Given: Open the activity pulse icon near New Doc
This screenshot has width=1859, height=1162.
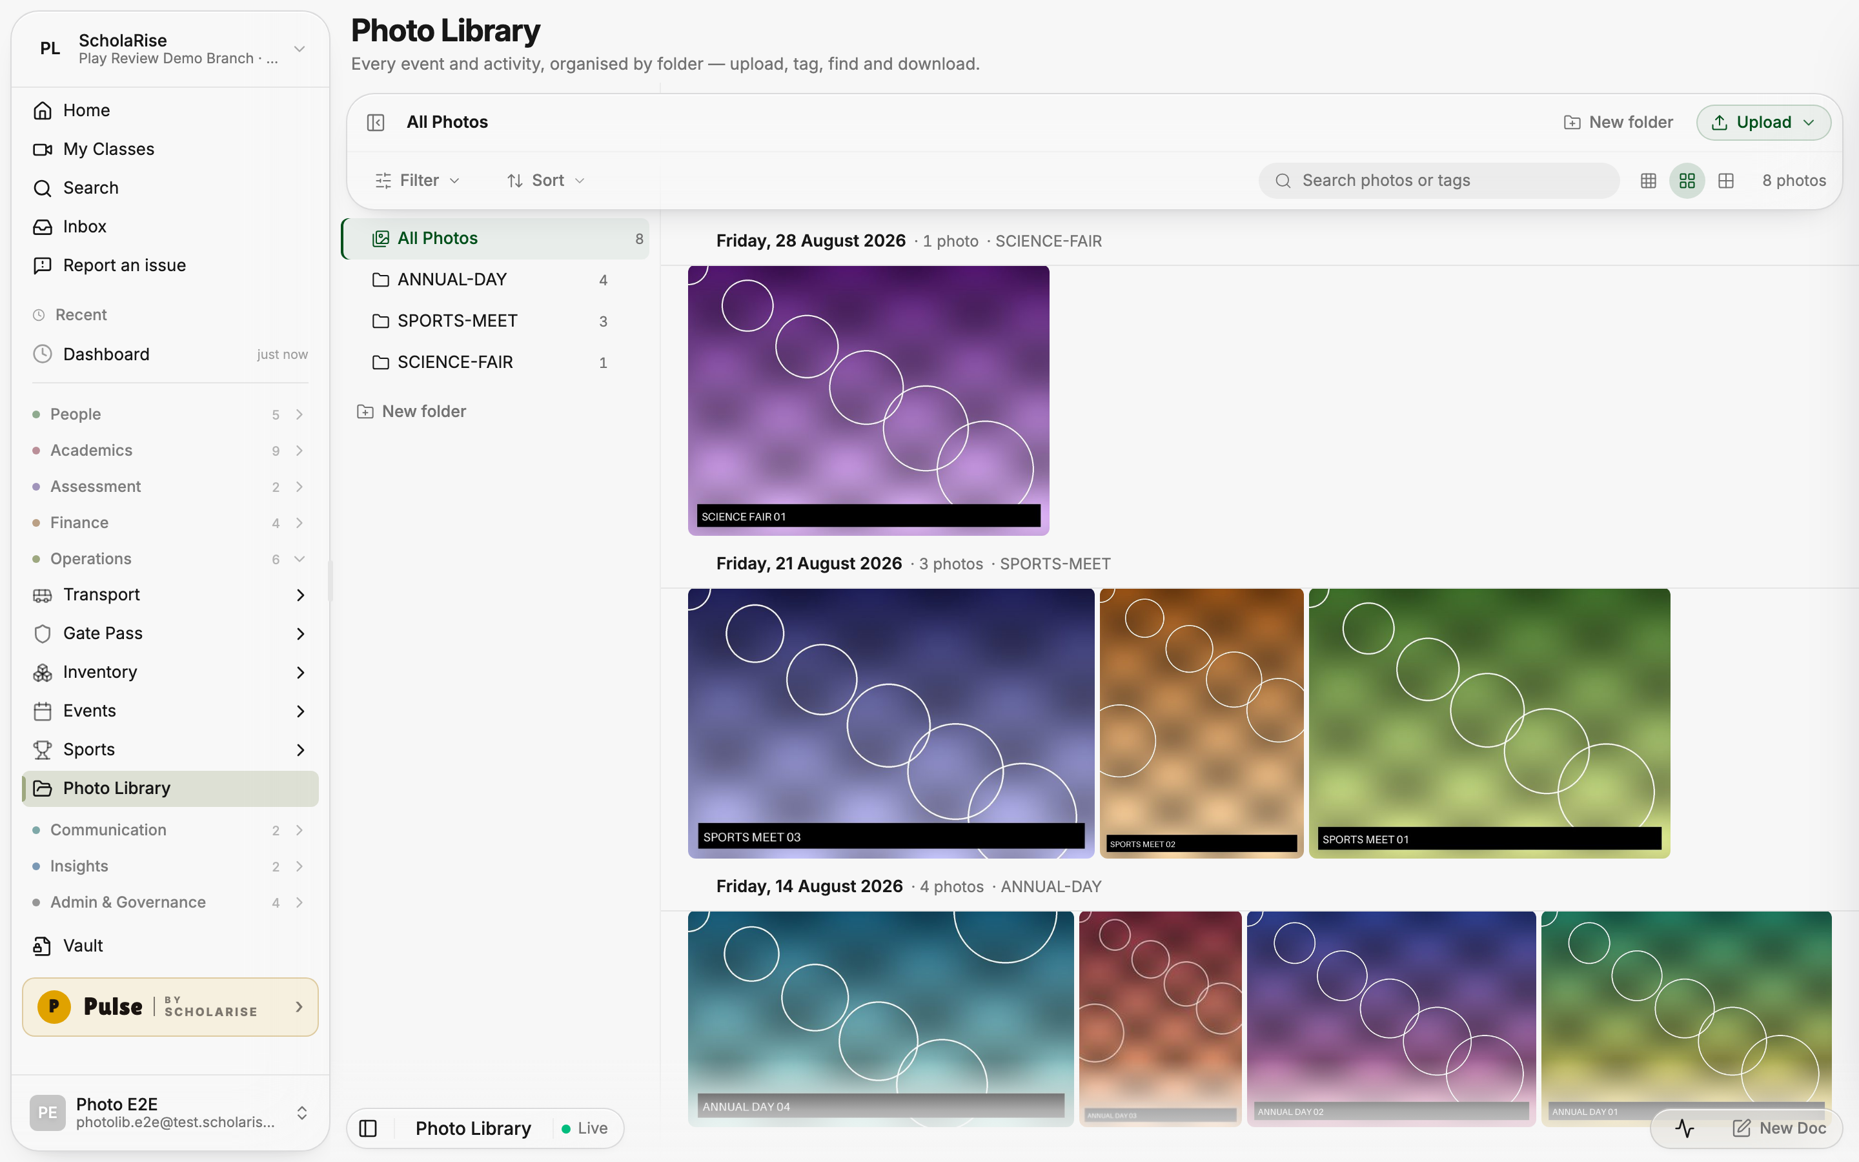Looking at the screenshot, I should [1685, 1128].
